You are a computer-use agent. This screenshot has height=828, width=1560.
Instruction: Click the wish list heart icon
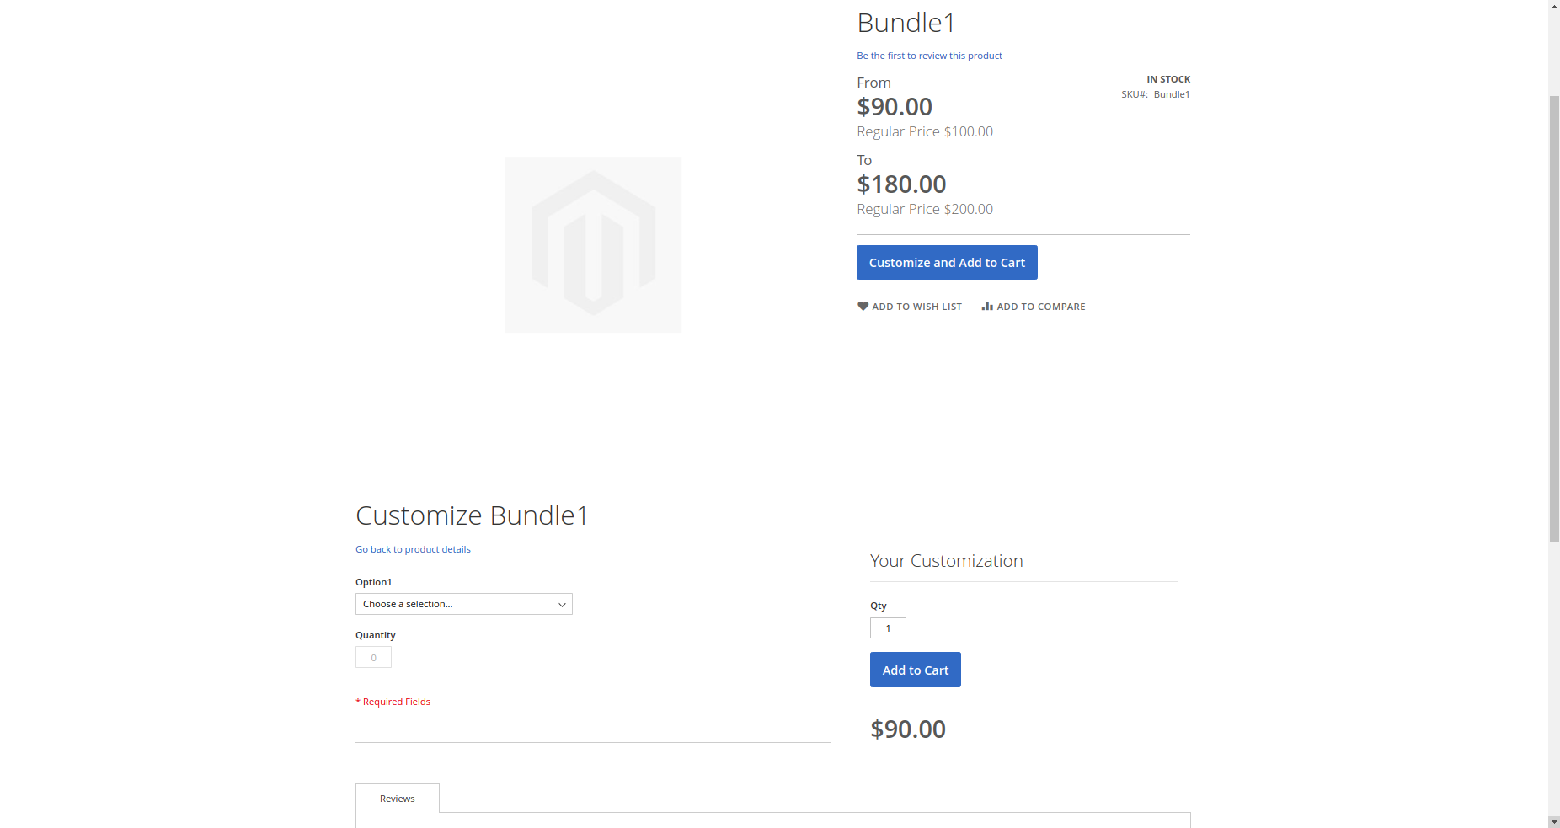click(863, 307)
